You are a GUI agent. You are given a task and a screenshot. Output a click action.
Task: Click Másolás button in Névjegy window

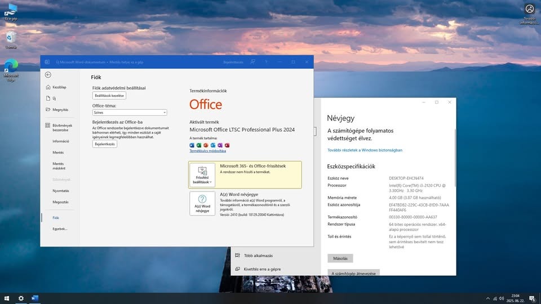coord(340,258)
